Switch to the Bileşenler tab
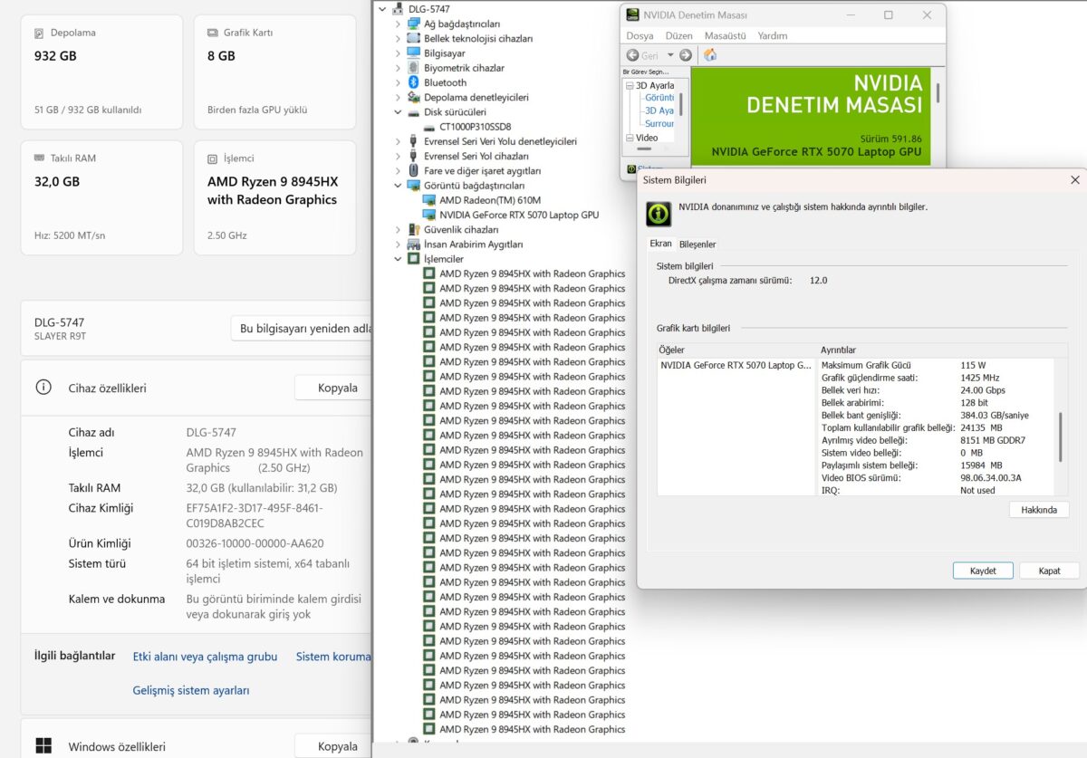The image size is (1087, 758). pos(697,245)
